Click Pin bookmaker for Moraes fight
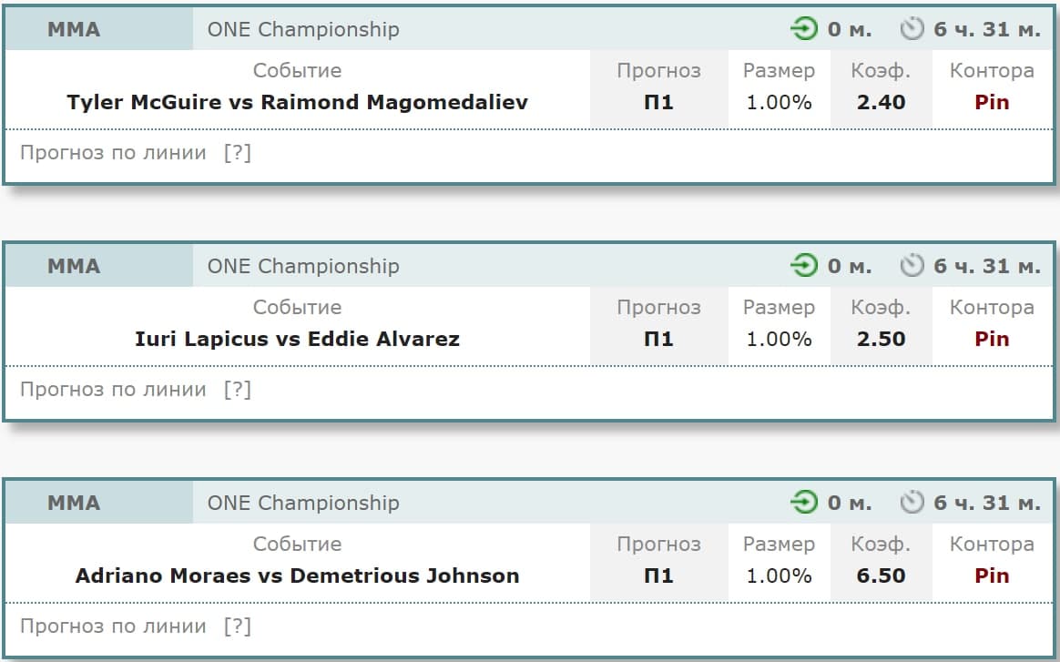The width and height of the screenshot is (1060, 662). tap(992, 575)
